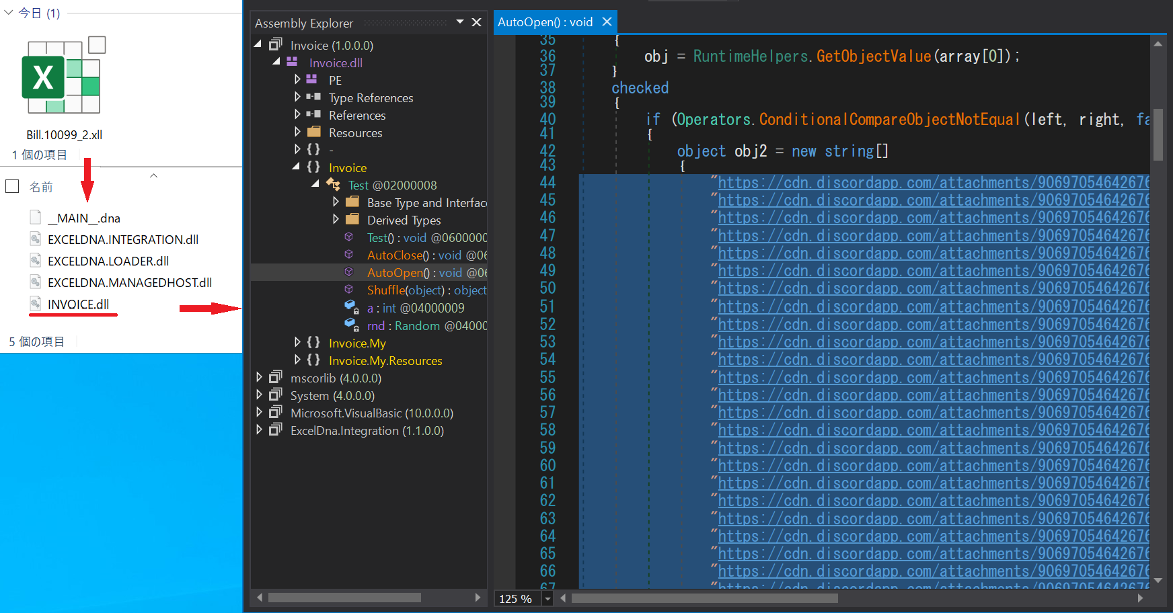1173x613 pixels.
Task: Close the Assembly Explorer panel
Action: pyautogui.click(x=476, y=22)
